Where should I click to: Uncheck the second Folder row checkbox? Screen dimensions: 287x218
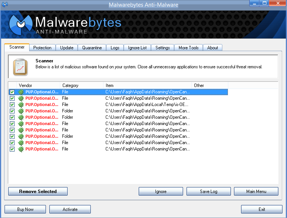point(12,118)
